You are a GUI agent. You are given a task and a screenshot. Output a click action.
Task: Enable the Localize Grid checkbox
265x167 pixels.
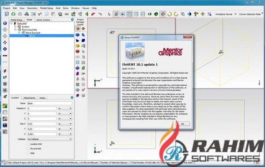pos(28,144)
